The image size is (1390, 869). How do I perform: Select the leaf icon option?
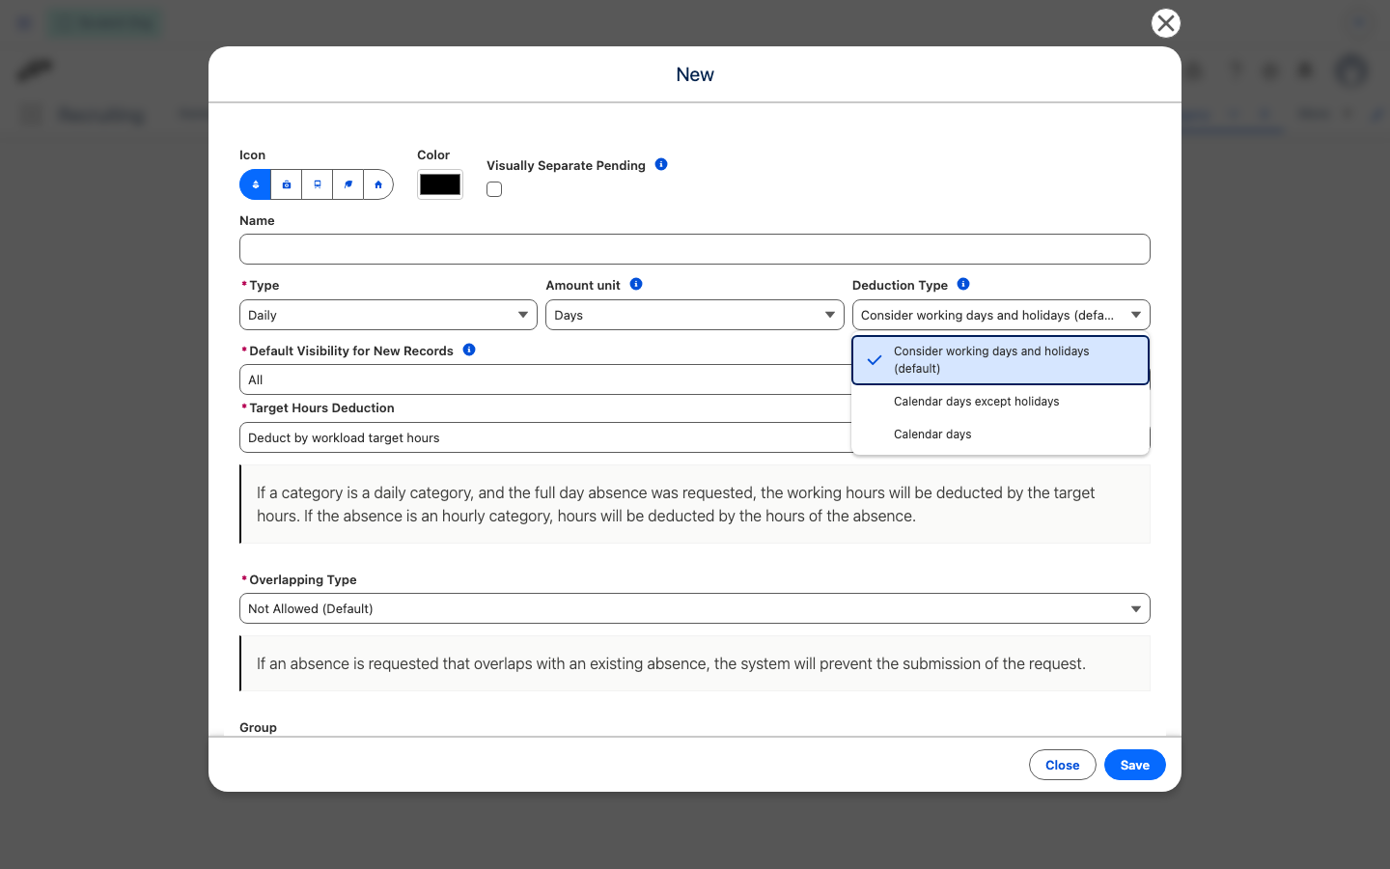(x=348, y=184)
